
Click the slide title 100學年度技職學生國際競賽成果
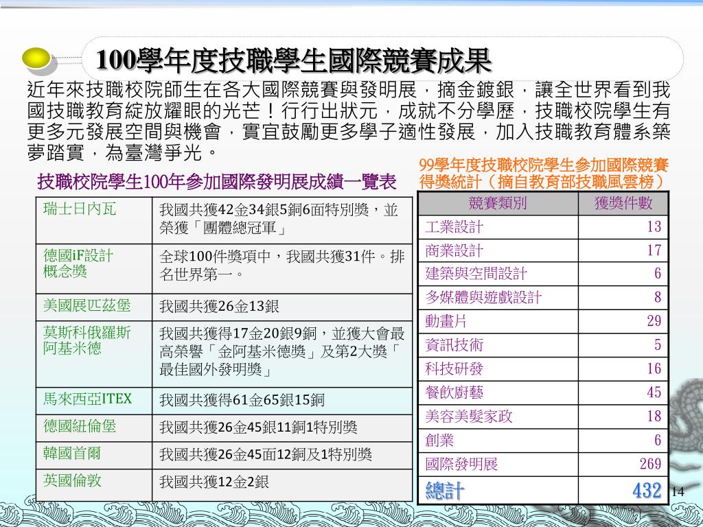click(x=294, y=61)
